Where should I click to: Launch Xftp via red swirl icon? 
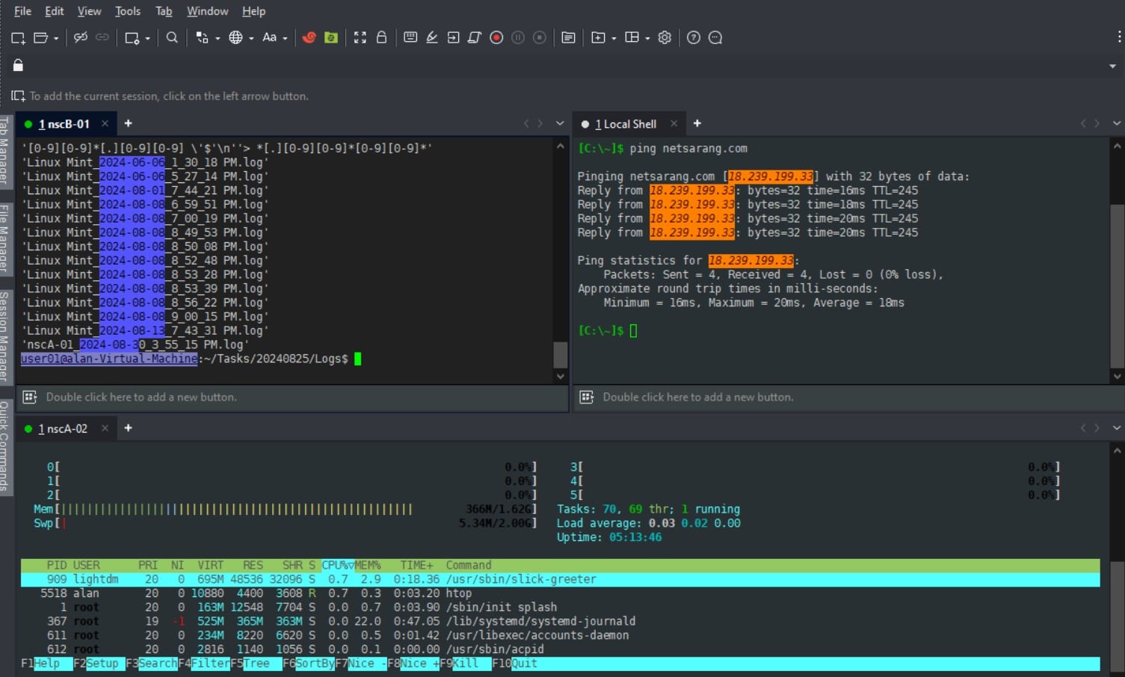coord(309,37)
